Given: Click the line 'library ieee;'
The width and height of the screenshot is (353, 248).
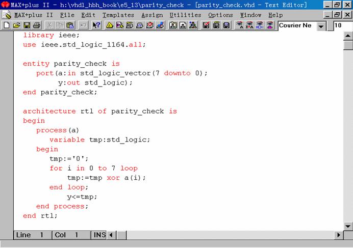Looking at the screenshot, I should 51,35.
